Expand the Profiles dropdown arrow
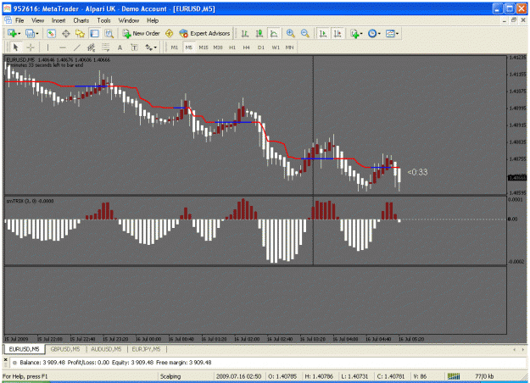The width and height of the screenshot is (530, 383). click(37, 34)
